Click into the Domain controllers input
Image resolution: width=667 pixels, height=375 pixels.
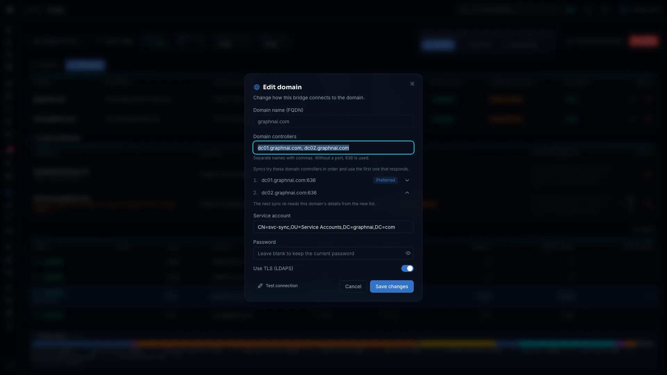pos(333,148)
